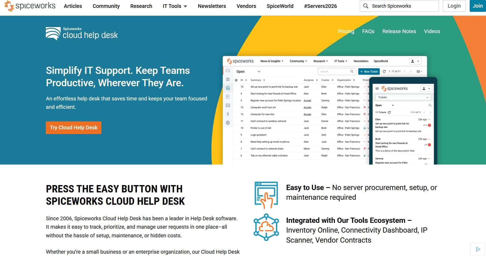
Task: Open the #Servers2026 navigation link
Action: (320, 6)
